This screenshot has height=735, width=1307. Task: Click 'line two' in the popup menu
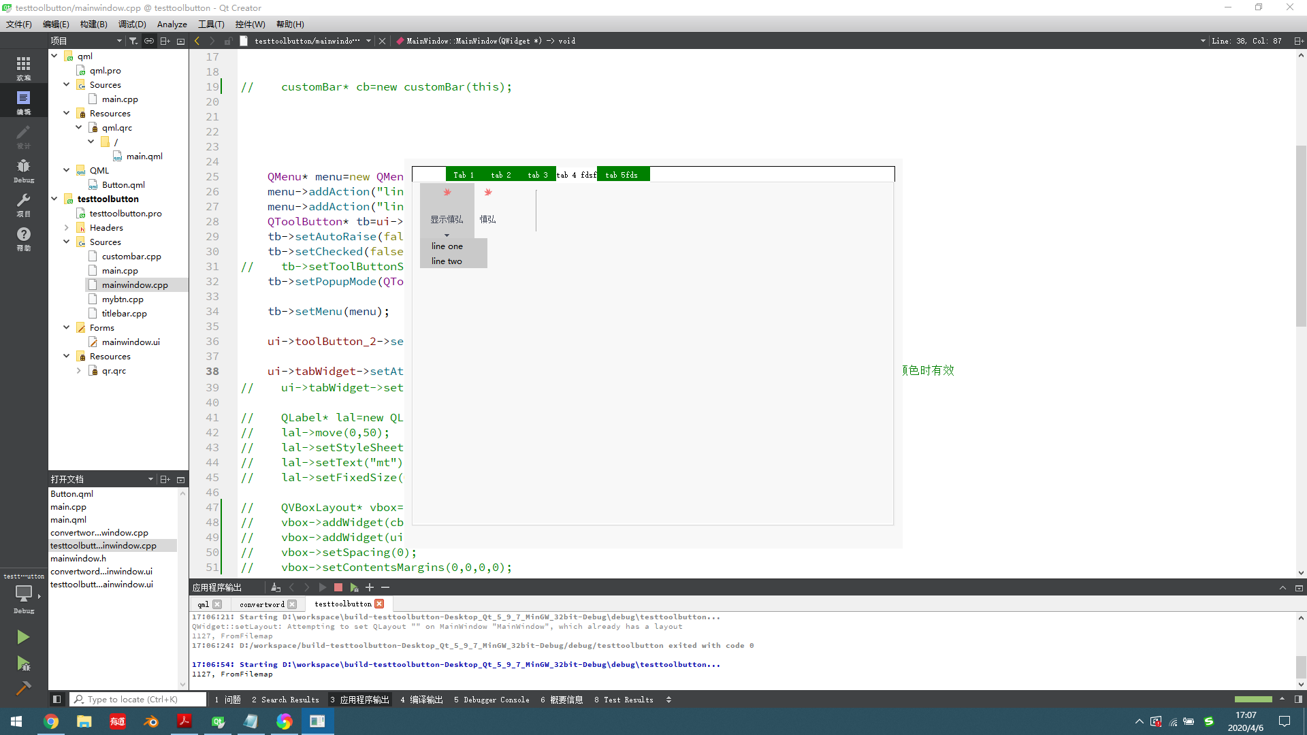pyautogui.click(x=447, y=261)
